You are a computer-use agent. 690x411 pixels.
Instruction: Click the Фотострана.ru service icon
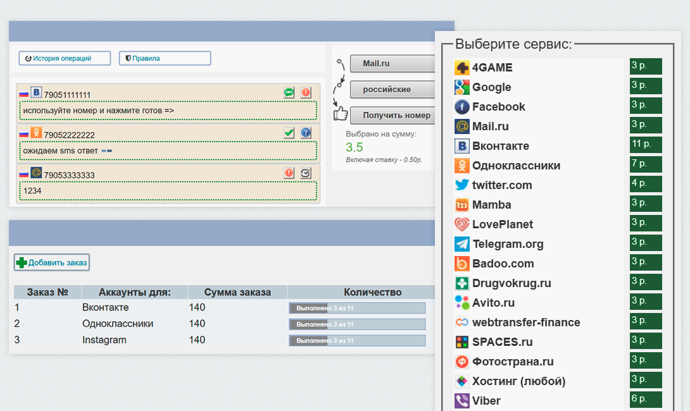click(461, 361)
